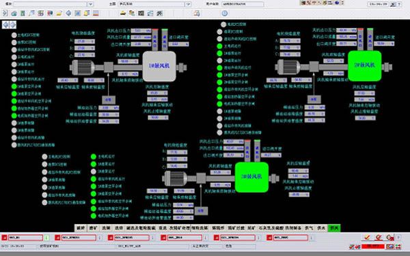Click the clock icon in the toolbar
Image resolution: width=410 pixels, height=256 pixels.
(225, 14)
